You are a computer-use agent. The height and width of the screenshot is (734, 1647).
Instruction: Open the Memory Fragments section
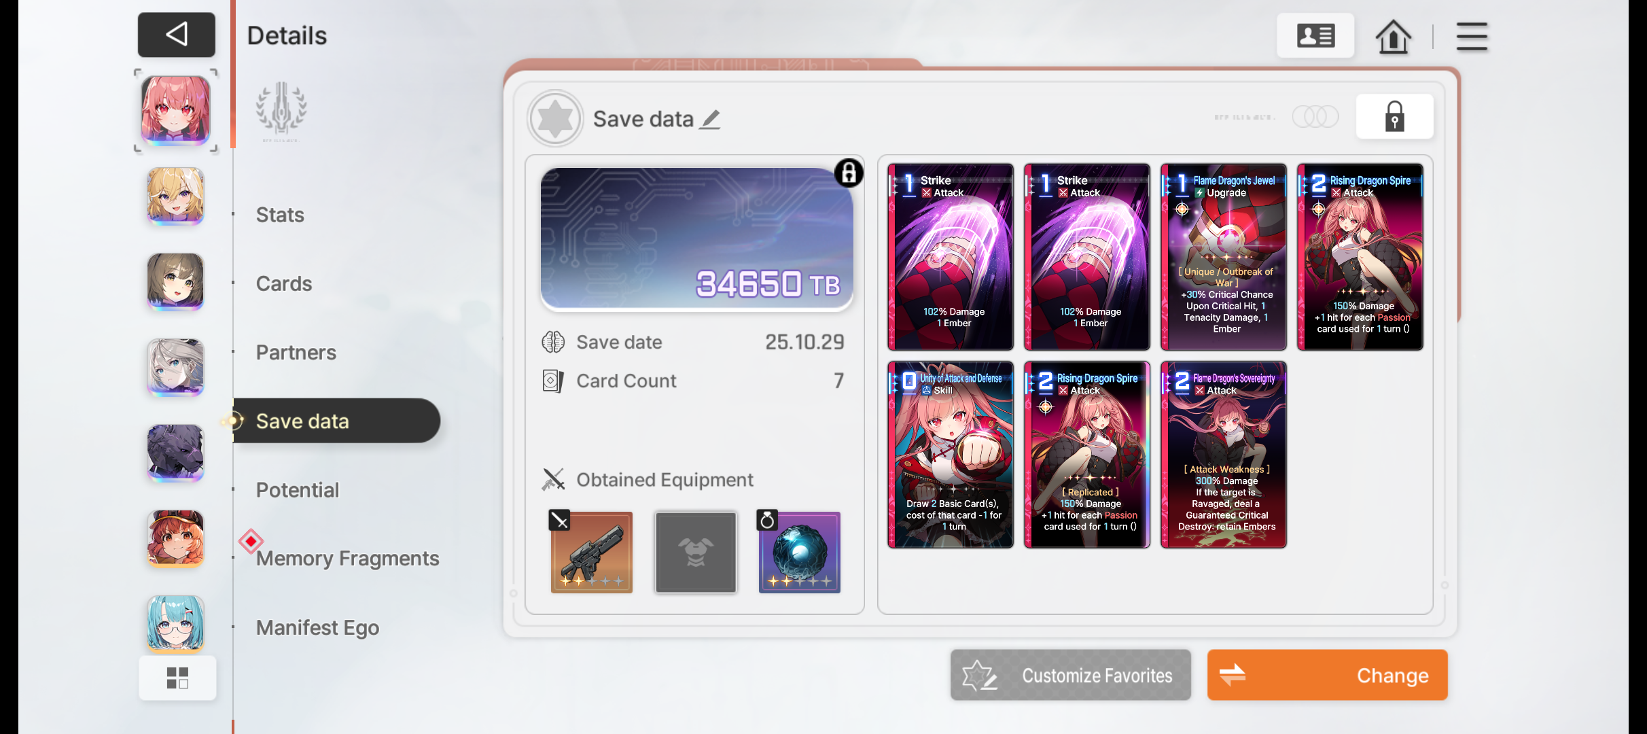tap(347, 558)
